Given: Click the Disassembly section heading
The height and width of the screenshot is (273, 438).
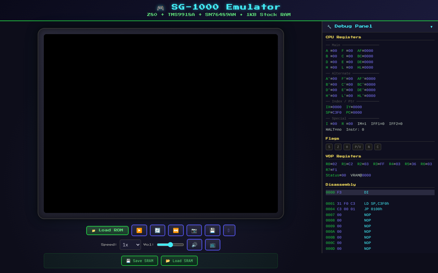Looking at the screenshot, I should (340, 185).
